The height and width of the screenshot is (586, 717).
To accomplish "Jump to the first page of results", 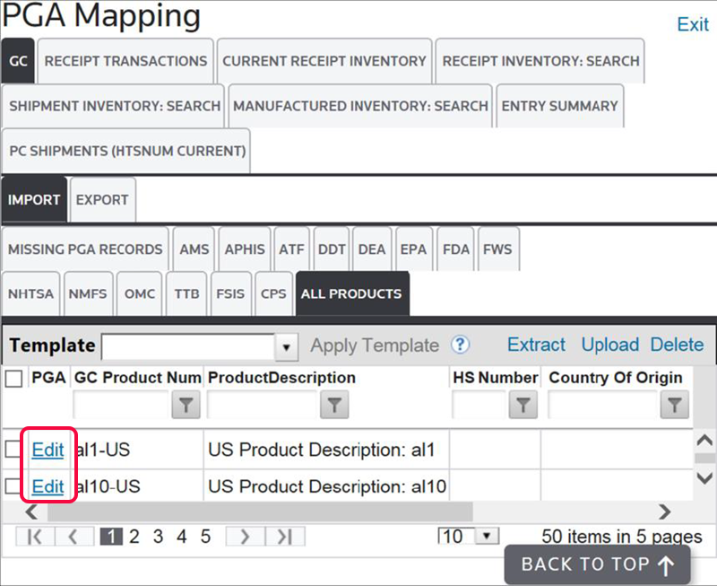I will click(x=36, y=537).
